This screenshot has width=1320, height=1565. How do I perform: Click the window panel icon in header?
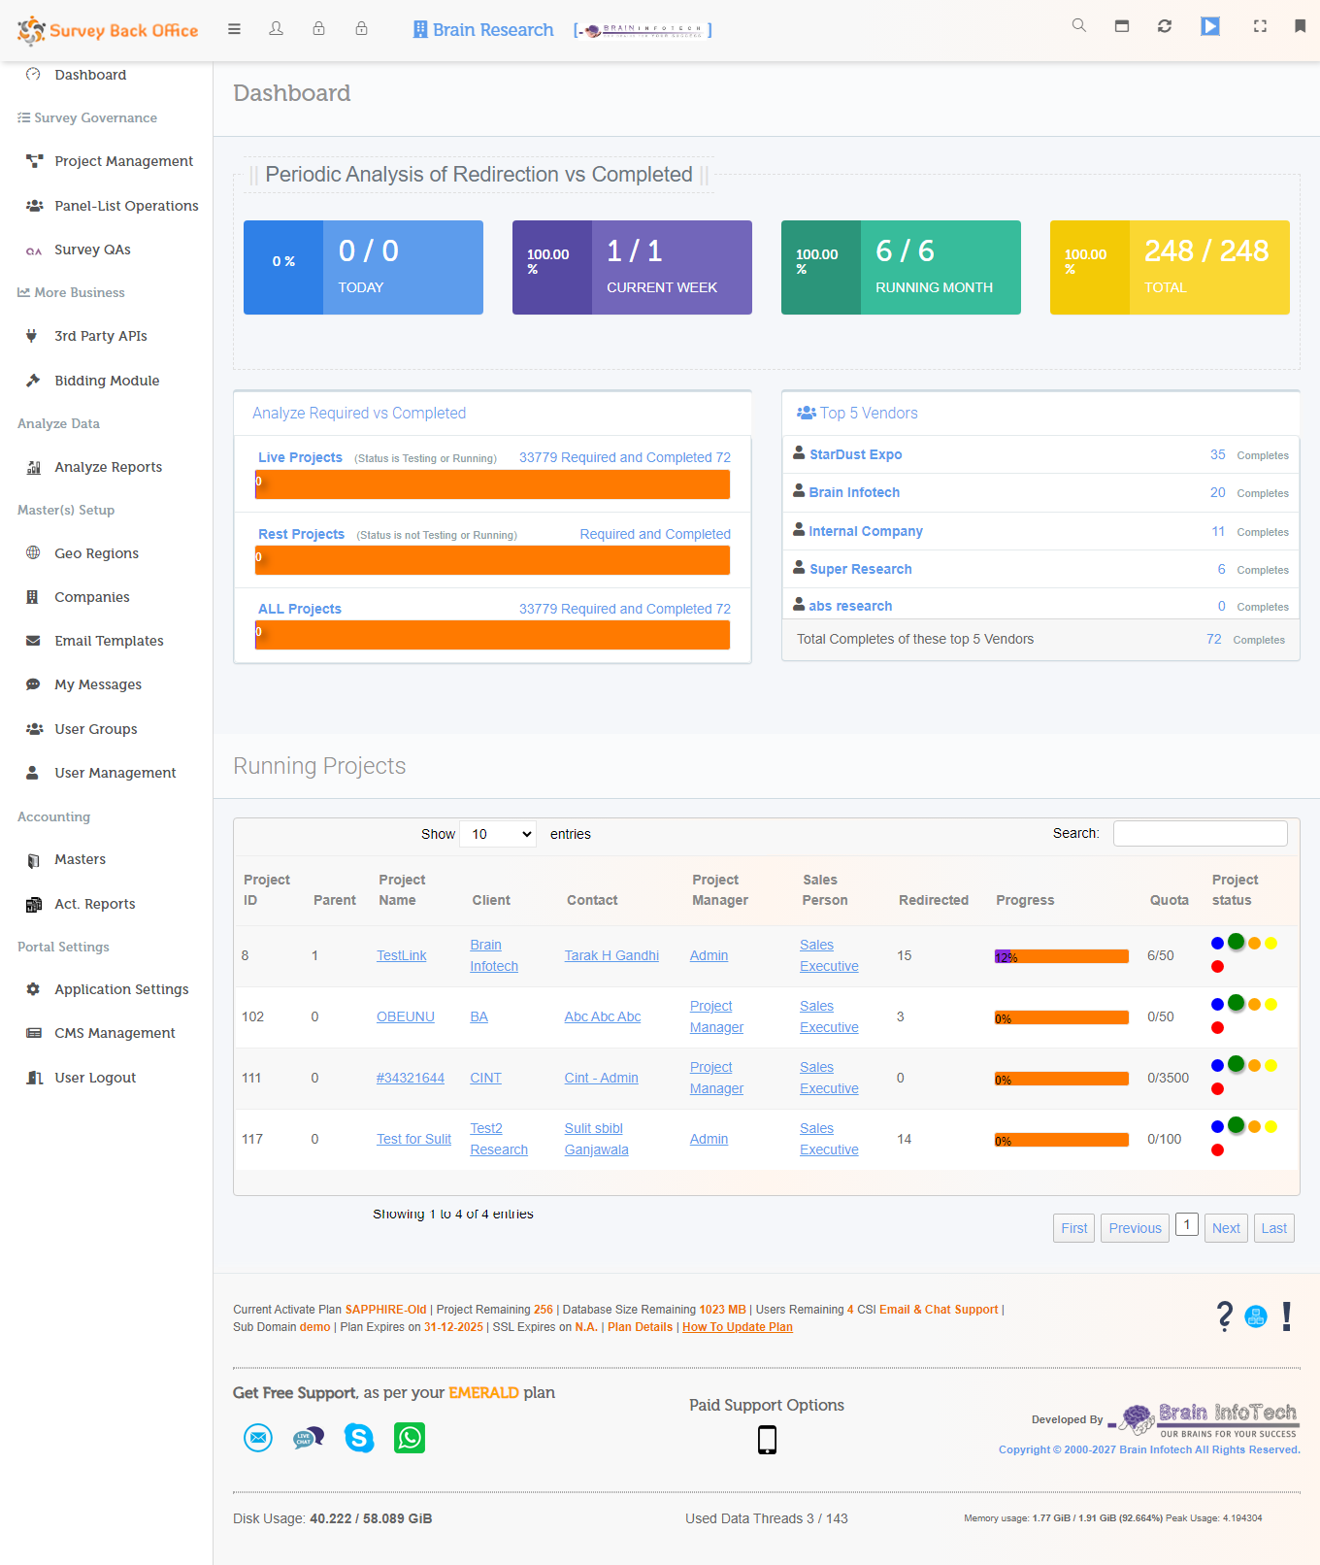click(1122, 26)
